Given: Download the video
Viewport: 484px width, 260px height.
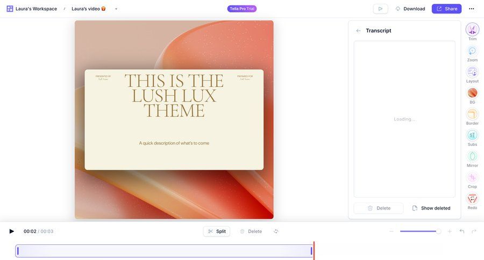Looking at the screenshot, I should click(410, 9).
